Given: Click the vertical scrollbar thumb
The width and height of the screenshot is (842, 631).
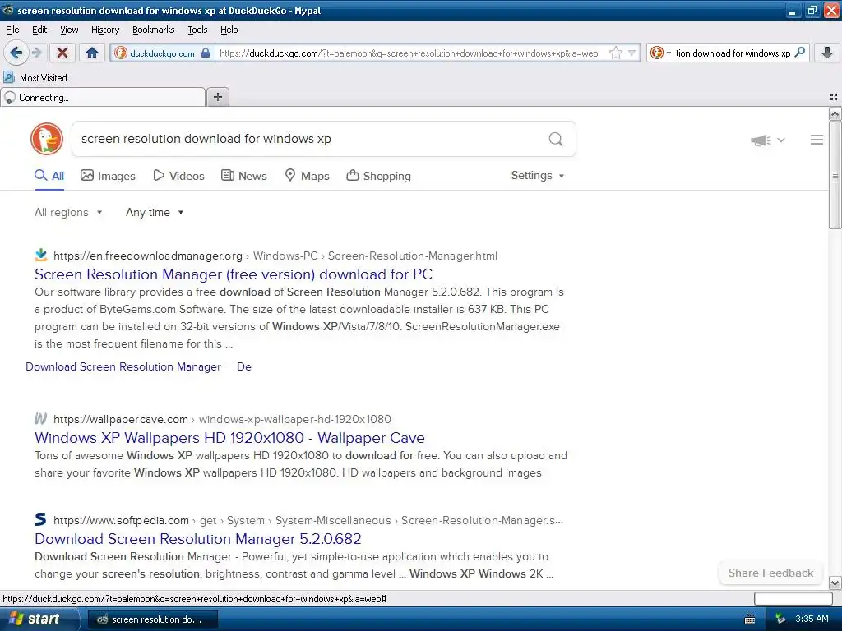Looking at the screenshot, I should (x=835, y=176).
